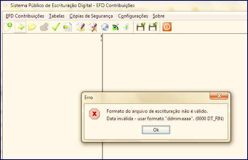Import escrituração file with green arrow icon
Screen dimensions: 248x160
pyautogui.click(x=20, y=27)
